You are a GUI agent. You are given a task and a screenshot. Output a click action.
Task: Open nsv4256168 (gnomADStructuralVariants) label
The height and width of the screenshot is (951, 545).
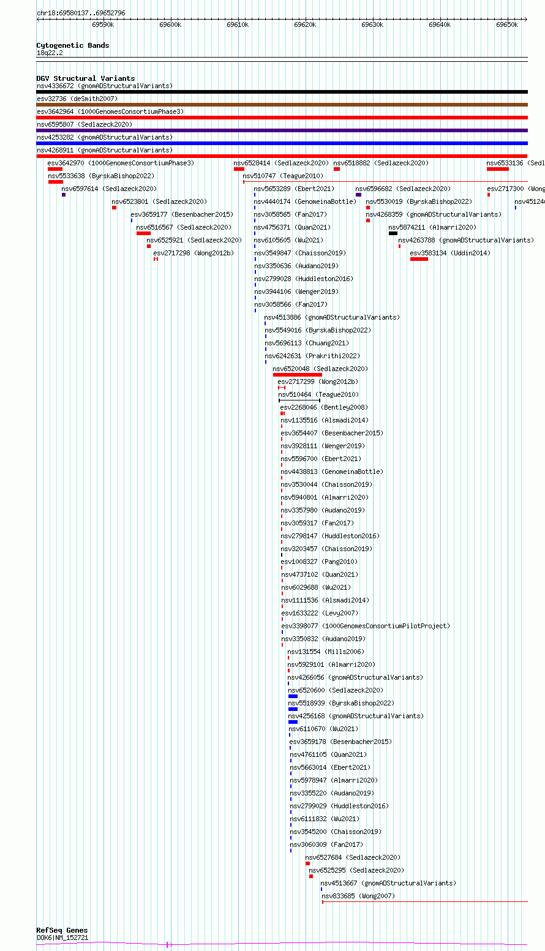[356, 716]
